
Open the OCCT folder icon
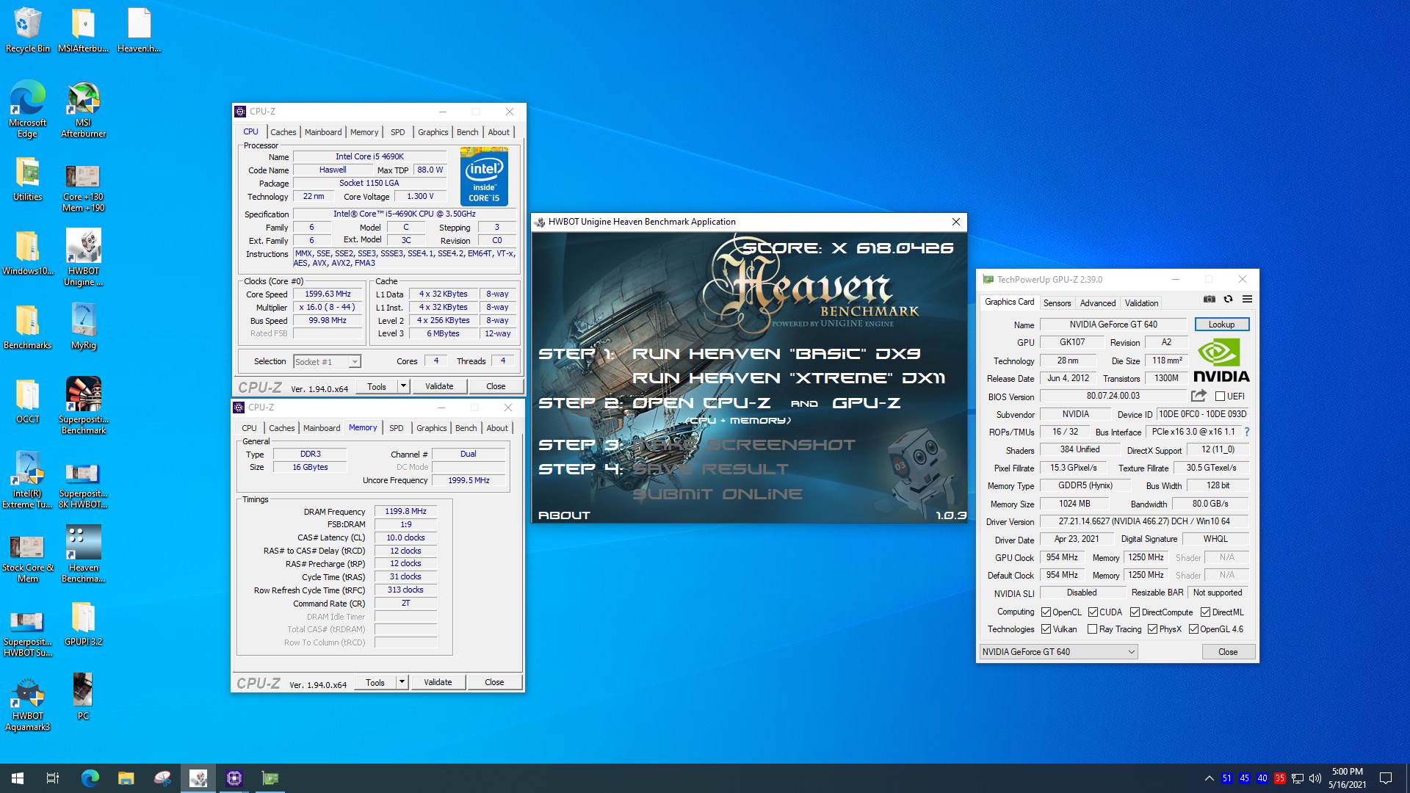[28, 402]
